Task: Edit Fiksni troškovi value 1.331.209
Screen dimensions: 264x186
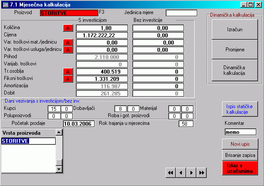Action: 102,79
